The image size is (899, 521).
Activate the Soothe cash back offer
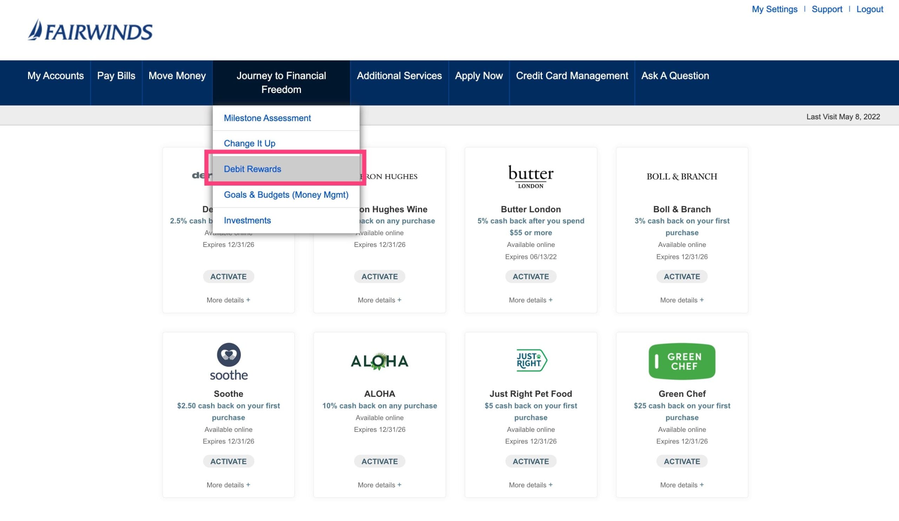coord(228,461)
